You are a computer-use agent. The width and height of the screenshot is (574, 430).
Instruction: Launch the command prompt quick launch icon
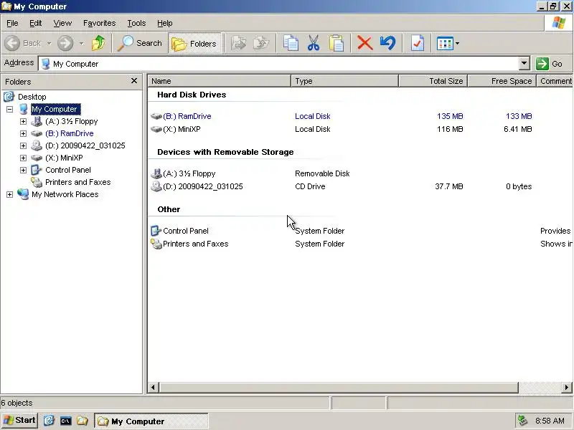point(65,421)
